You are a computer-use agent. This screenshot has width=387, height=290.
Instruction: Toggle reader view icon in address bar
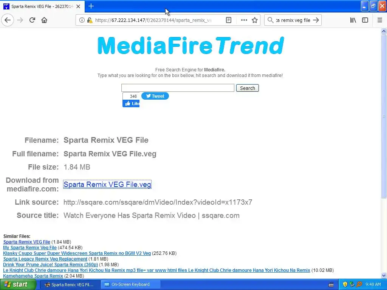[x=229, y=20]
